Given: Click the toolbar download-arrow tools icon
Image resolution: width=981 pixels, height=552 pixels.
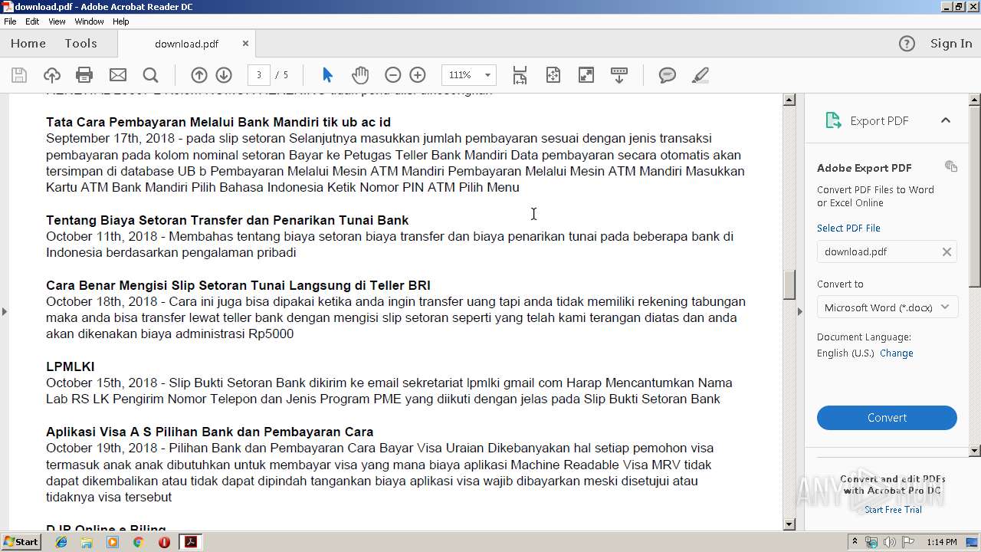Looking at the screenshot, I should (x=619, y=75).
